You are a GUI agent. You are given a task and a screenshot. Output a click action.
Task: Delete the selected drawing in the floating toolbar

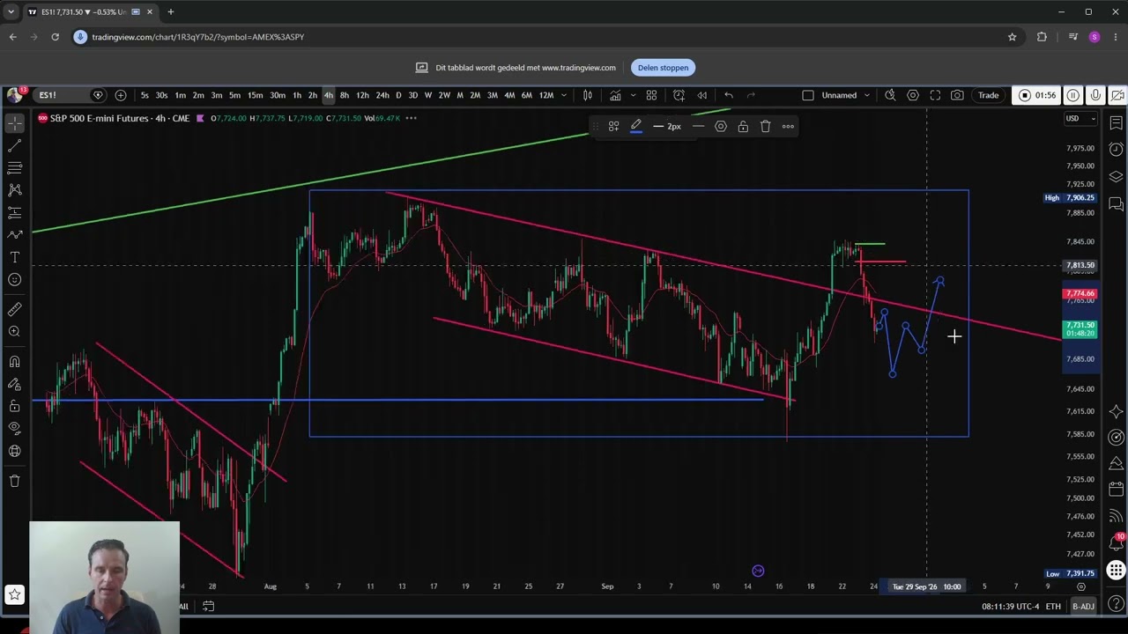click(765, 126)
